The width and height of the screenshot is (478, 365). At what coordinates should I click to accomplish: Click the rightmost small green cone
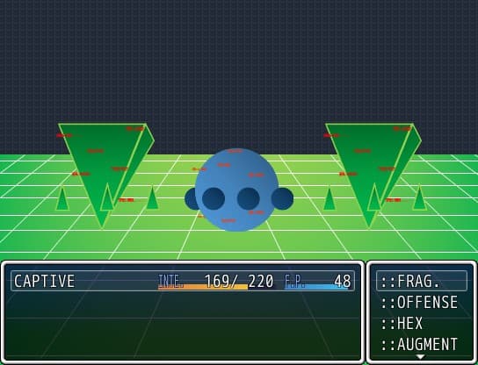pos(420,197)
